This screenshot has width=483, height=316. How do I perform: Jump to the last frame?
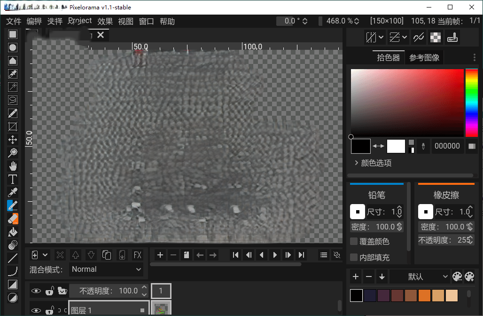(x=301, y=255)
